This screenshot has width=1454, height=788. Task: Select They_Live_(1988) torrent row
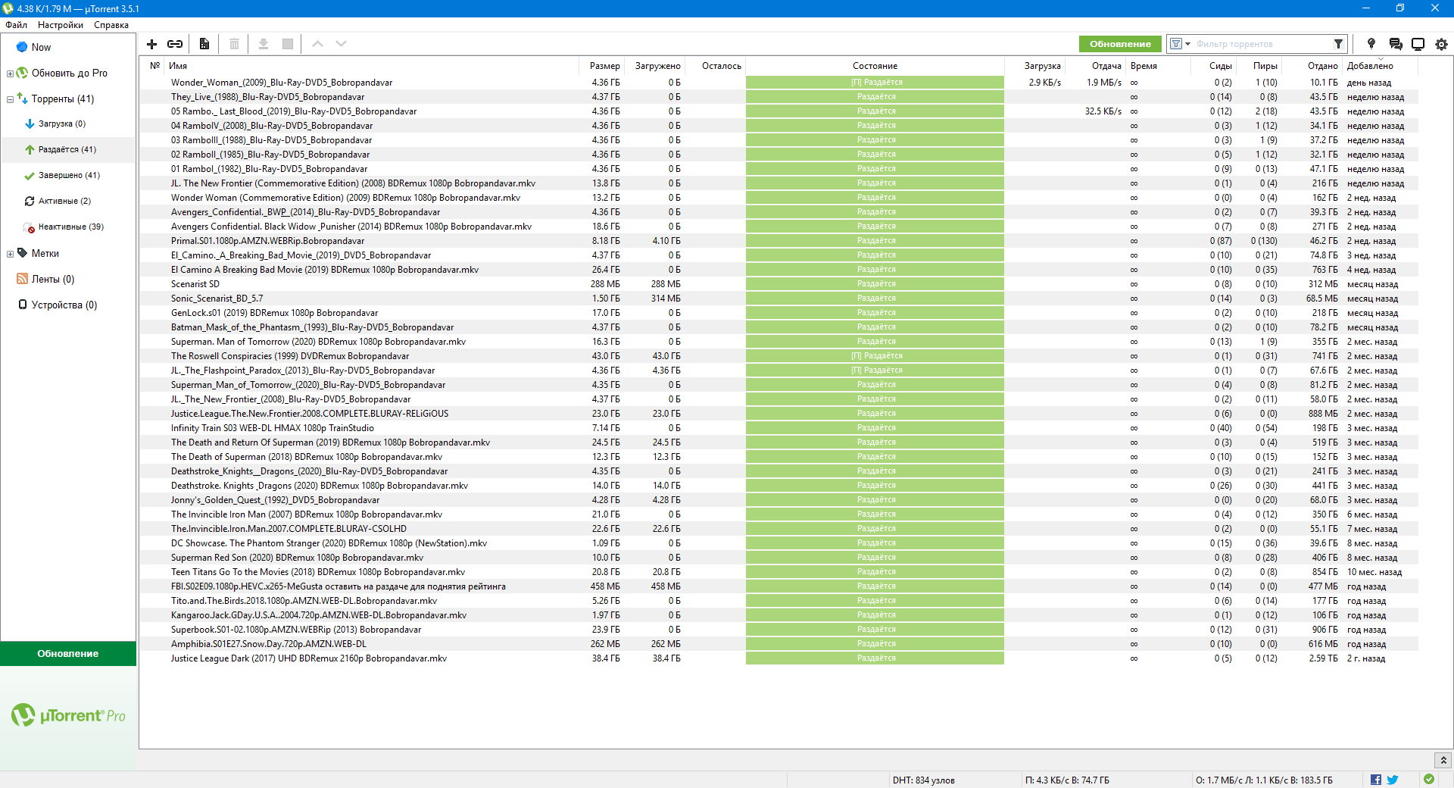pos(778,97)
